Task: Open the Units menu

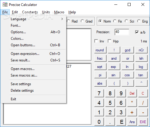Action: (46, 12)
